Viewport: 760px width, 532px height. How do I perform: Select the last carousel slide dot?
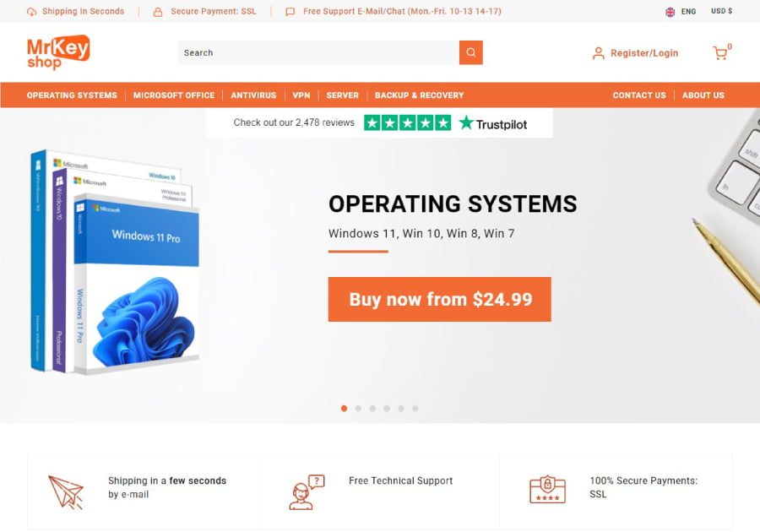pyautogui.click(x=415, y=409)
